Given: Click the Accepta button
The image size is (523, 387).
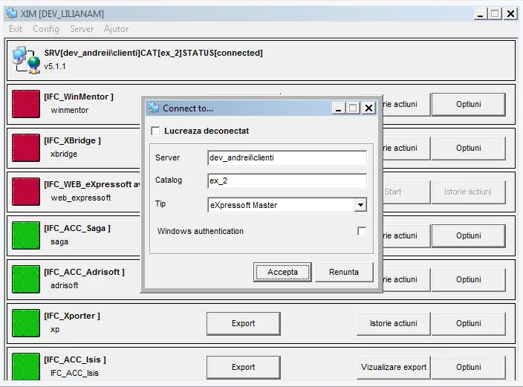Looking at the screenshot, I should click(x=282, y=272).
